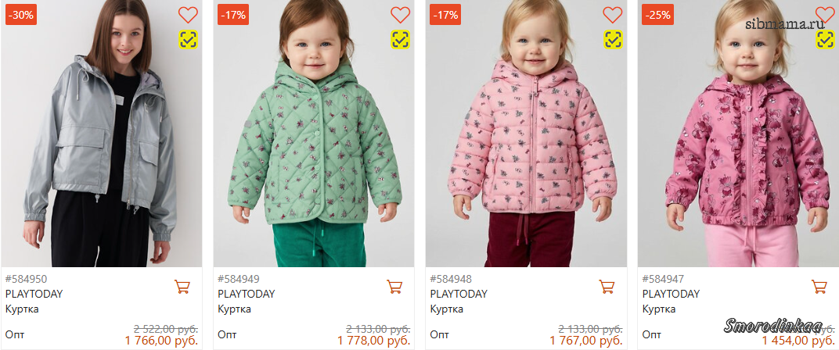Add silver jacket #584950 to favorites
Screen dimensions: 839x350
pyautogui.click(x=188, y=15)
